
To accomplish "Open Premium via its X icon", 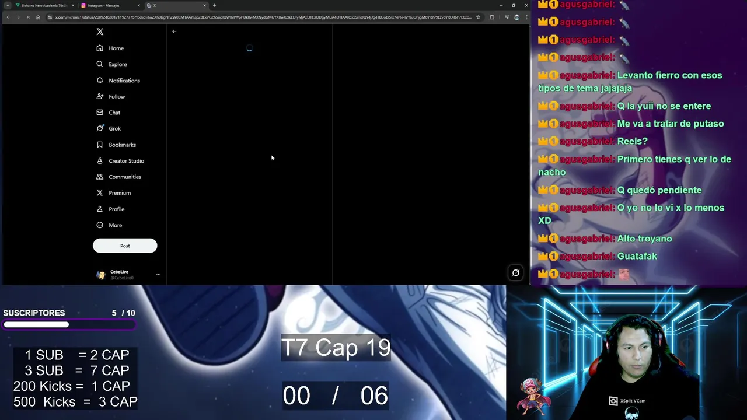I will click(100, 192).
